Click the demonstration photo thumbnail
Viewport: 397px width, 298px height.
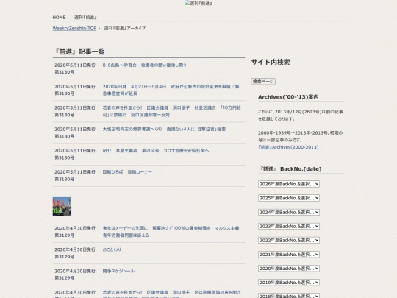(x=62, y=207)
